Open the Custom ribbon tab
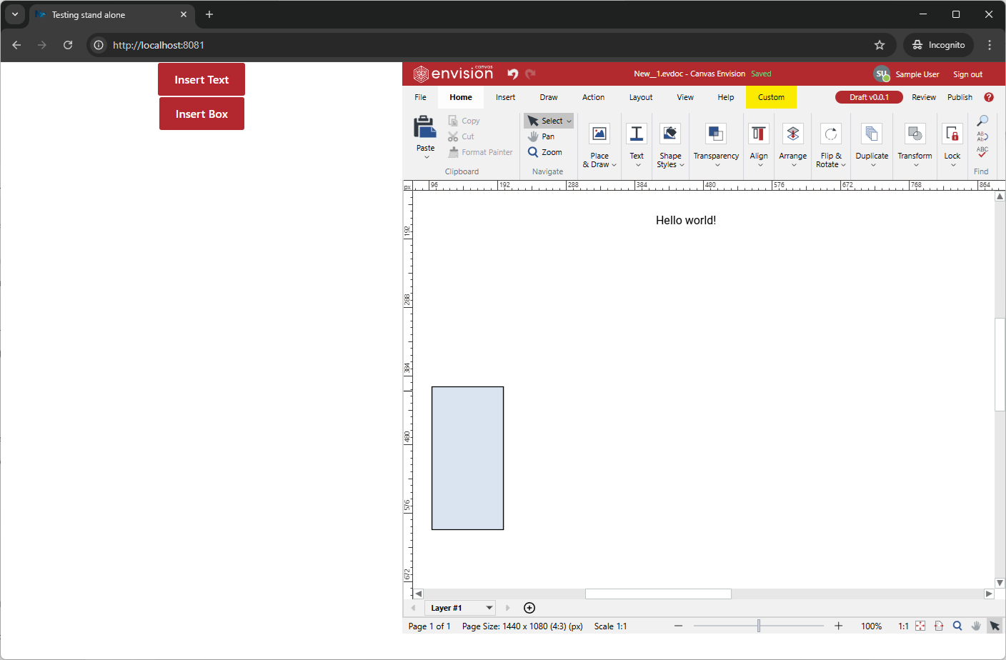 click(x=771, y=97)
